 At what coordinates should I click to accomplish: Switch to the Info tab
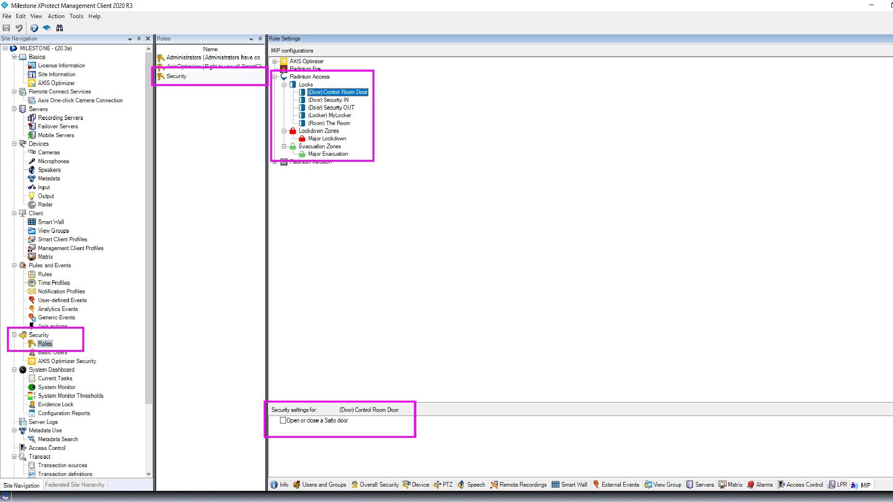click(x=280, y=485)
